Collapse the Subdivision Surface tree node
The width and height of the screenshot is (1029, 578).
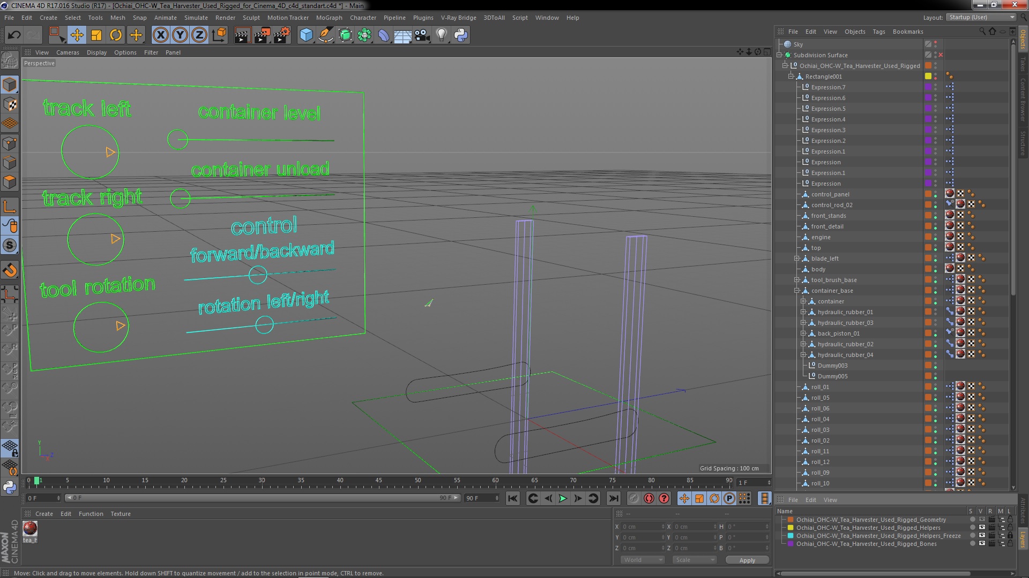(x=779, y=55)
